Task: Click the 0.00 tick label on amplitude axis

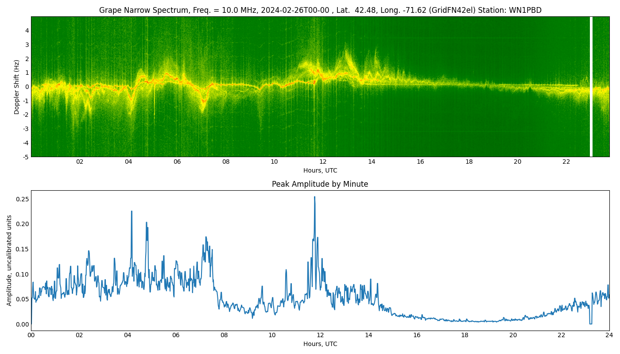Action: pyautogui.click(x=22, y=324)
